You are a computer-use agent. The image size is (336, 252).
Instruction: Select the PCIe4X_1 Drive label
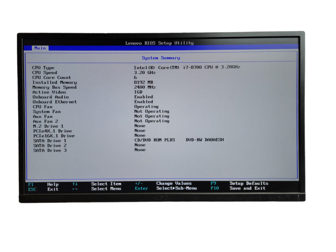pyautogui.click(x=52, y=131)
